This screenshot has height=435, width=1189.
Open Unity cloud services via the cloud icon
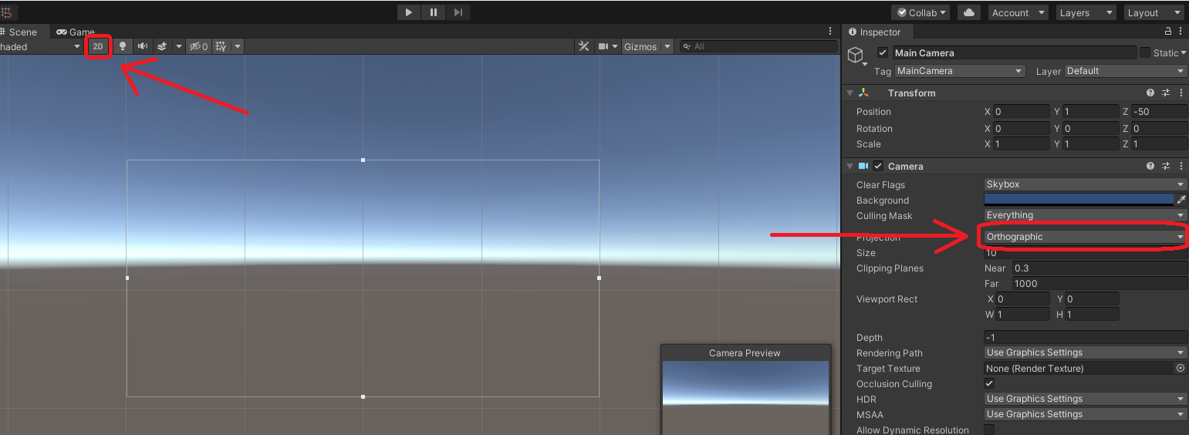tap(968, 12)
